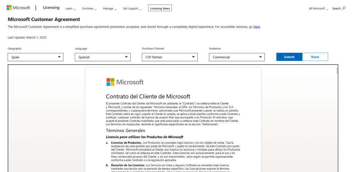Click the Microsoft logo in header
This screenshot has height=172, width=354.
coord(18,8)
